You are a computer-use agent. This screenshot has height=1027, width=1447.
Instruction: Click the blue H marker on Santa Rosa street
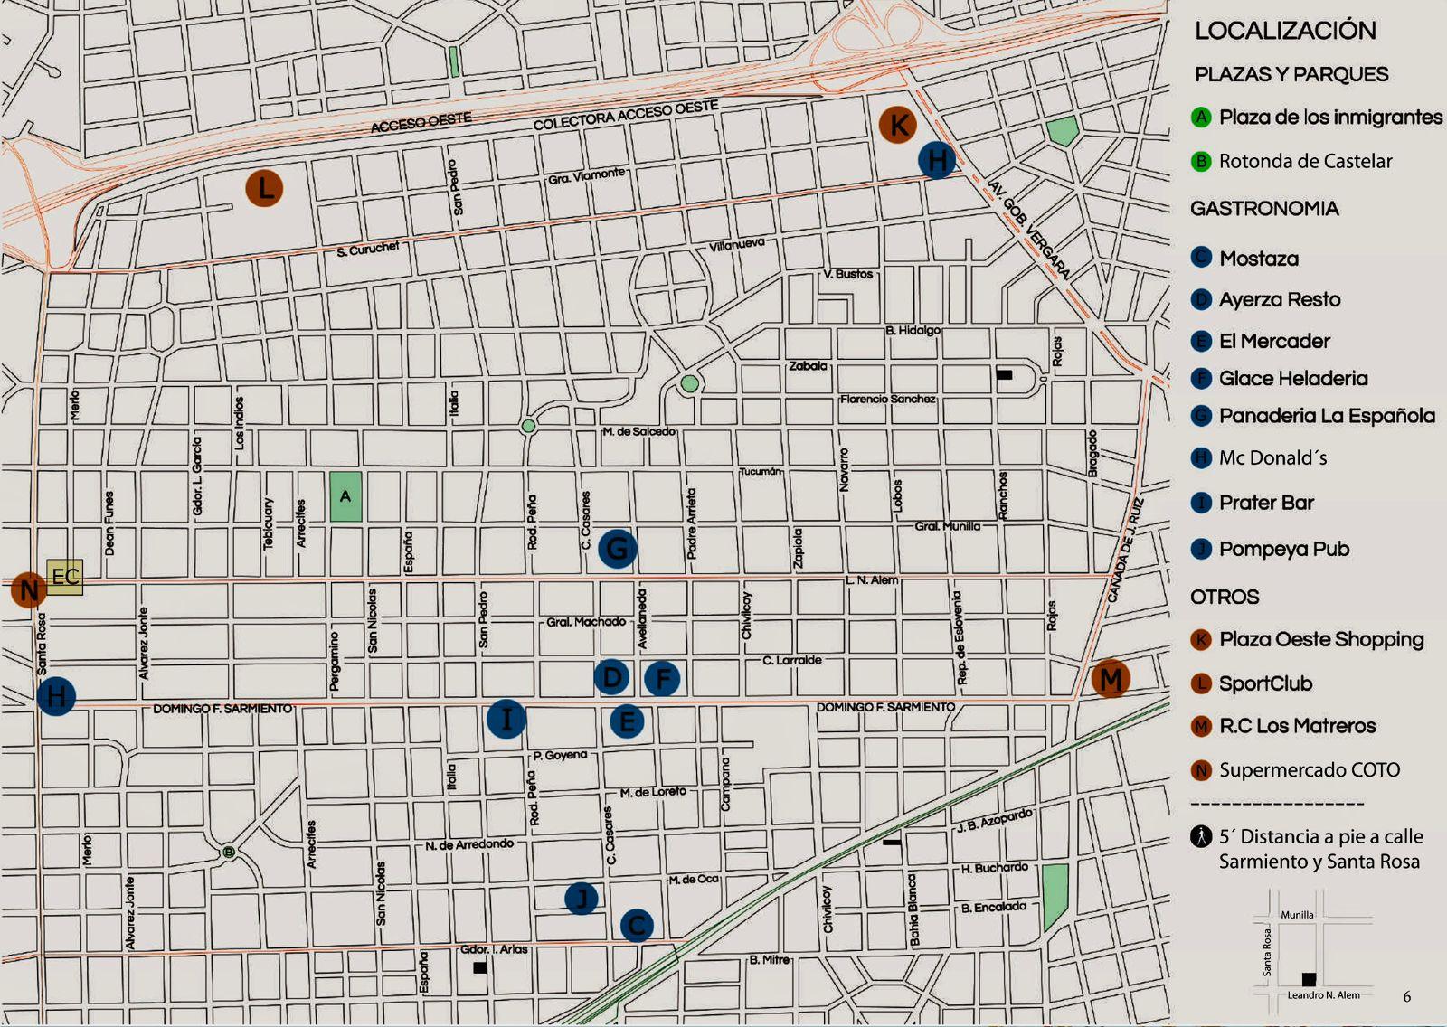tap(56, 696)
